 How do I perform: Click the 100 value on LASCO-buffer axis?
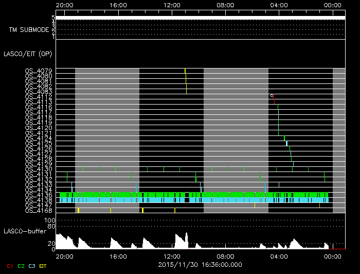(51, 220)
